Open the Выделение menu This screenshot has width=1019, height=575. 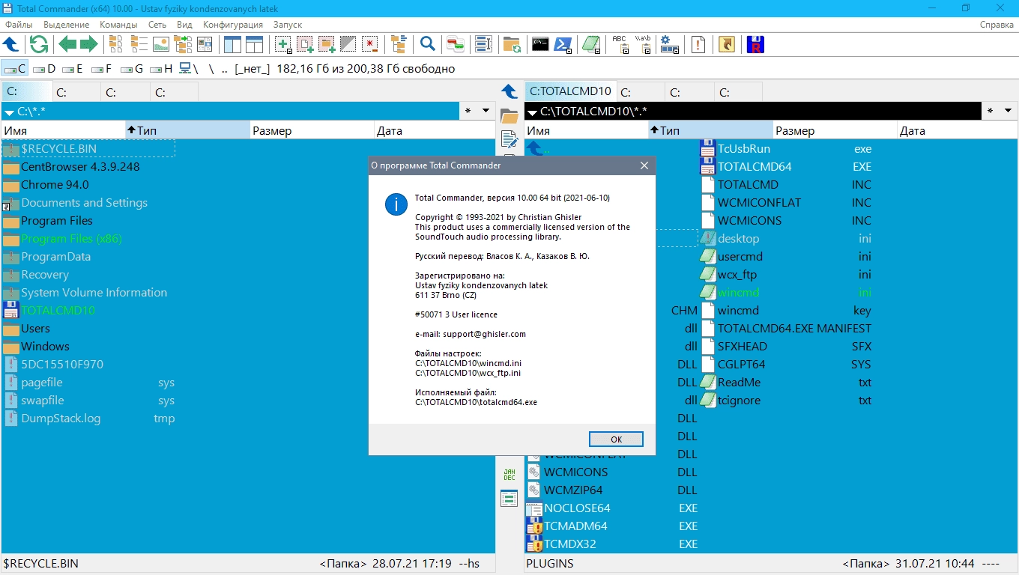coord(66,25)
